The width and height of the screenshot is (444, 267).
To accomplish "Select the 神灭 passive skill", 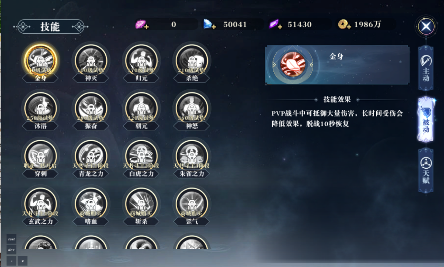I will (x=91, y=60).
